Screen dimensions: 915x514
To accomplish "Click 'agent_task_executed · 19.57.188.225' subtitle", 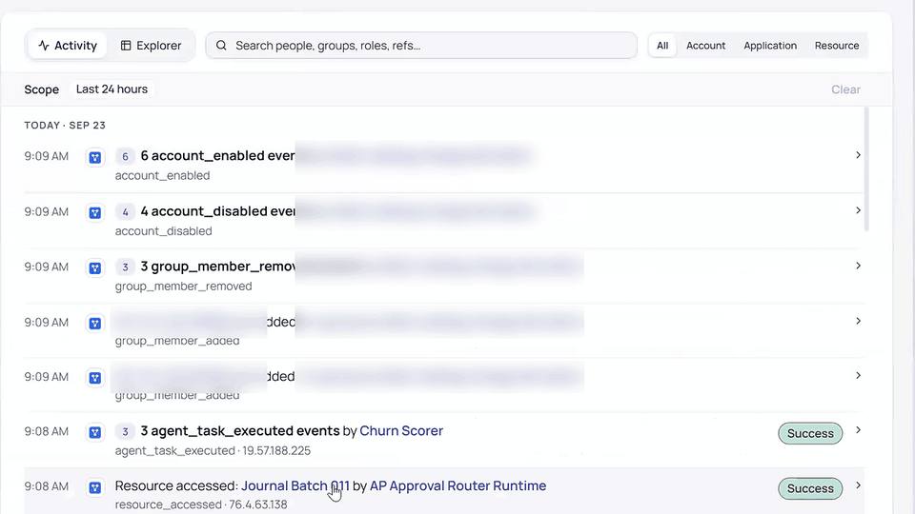I will pos(213,450).
